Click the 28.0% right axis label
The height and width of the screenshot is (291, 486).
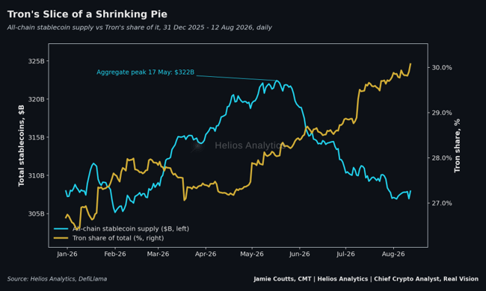(442, 158)
